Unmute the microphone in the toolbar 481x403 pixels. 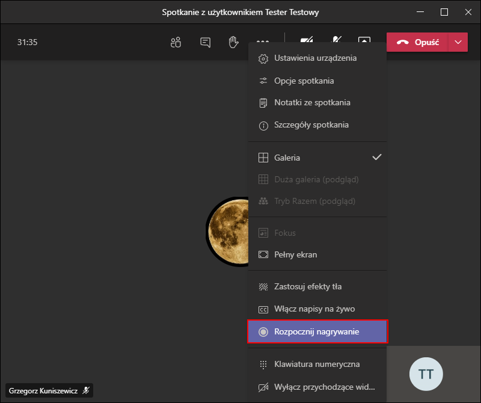pos(337,39)
